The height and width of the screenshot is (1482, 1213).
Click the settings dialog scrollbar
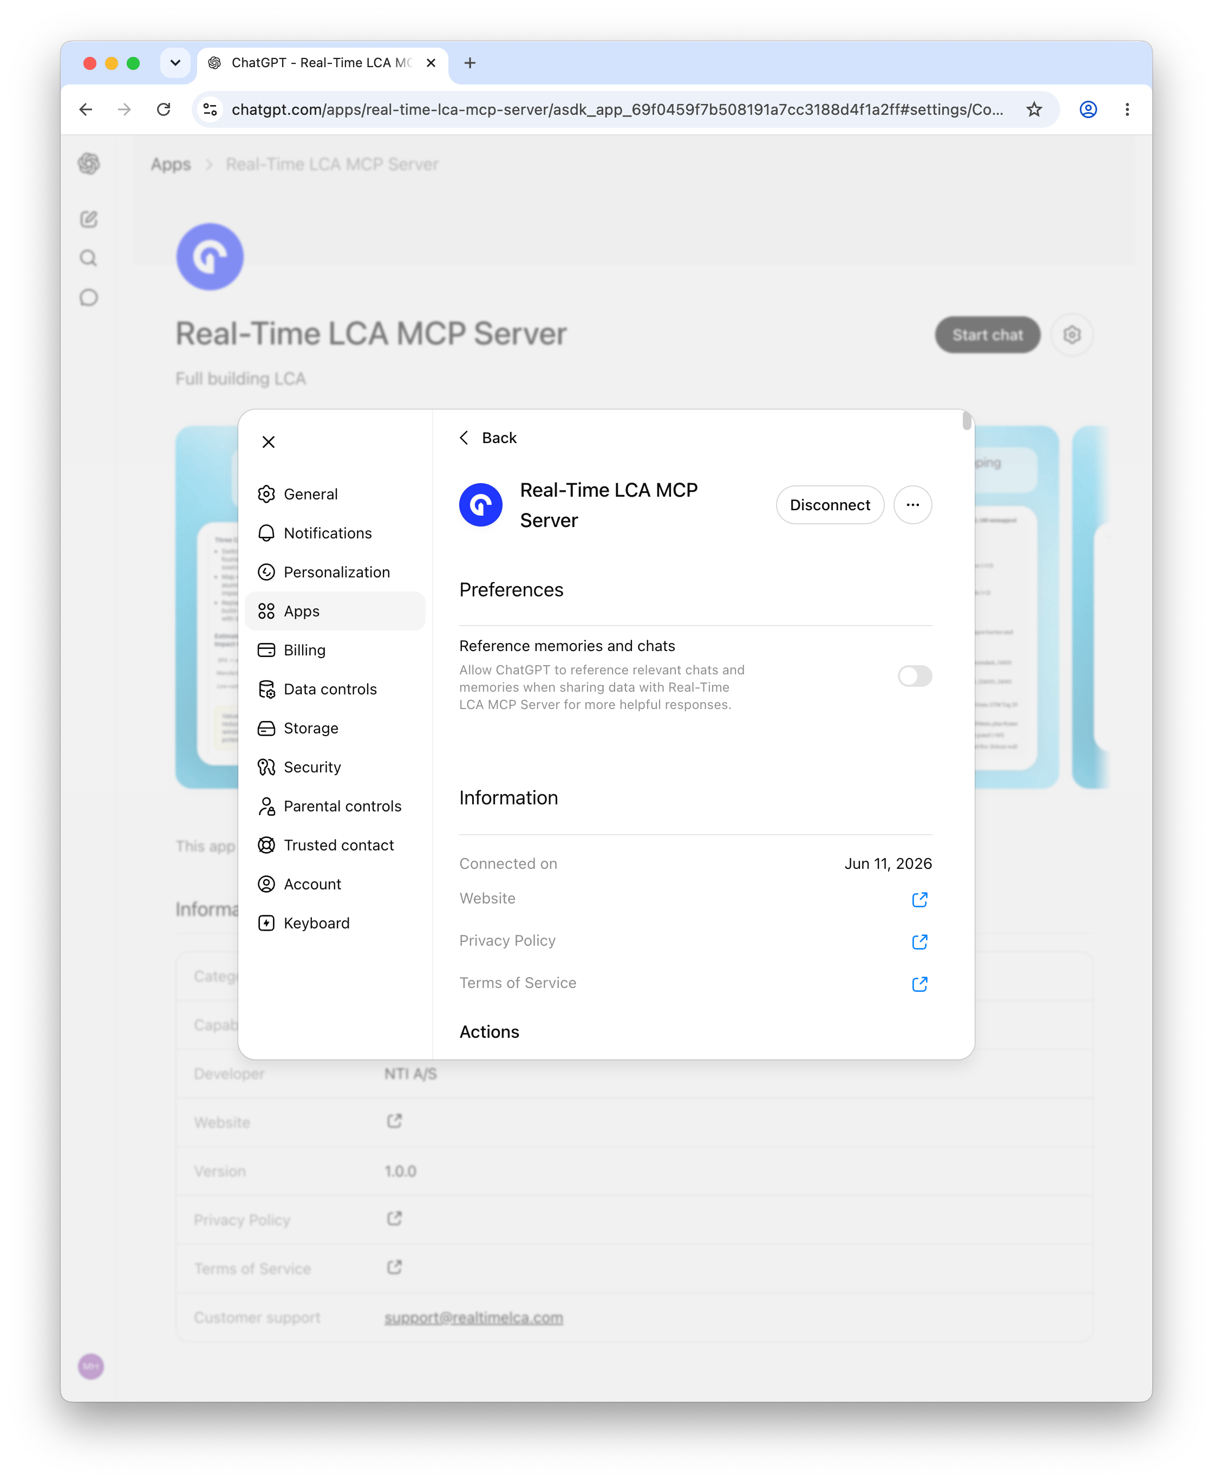[x=967, y=421]
